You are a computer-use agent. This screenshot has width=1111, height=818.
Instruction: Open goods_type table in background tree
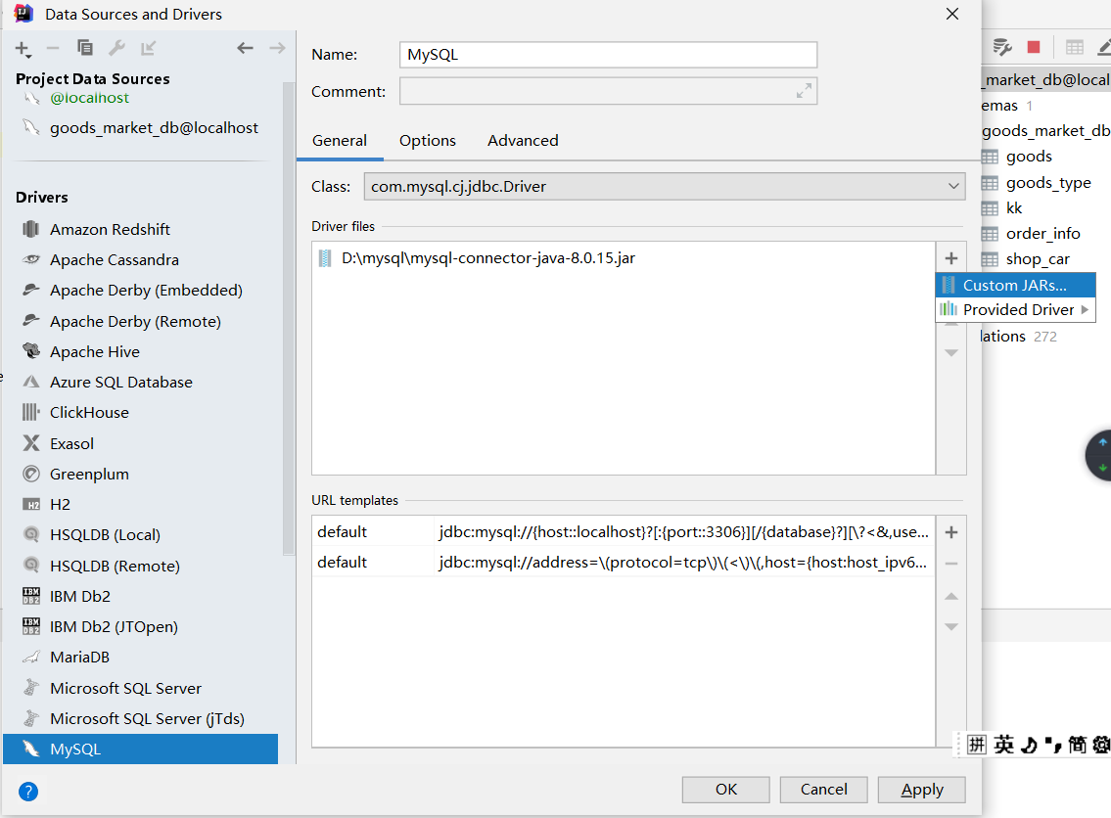(1048, 183)
